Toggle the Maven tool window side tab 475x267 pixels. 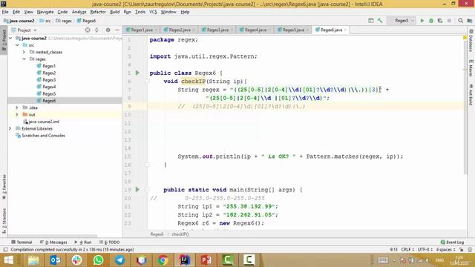[471, 68]
